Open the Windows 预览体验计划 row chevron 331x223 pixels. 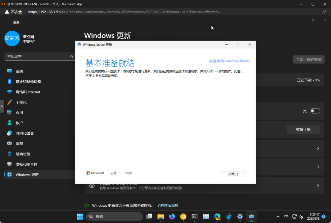(318, 186)
